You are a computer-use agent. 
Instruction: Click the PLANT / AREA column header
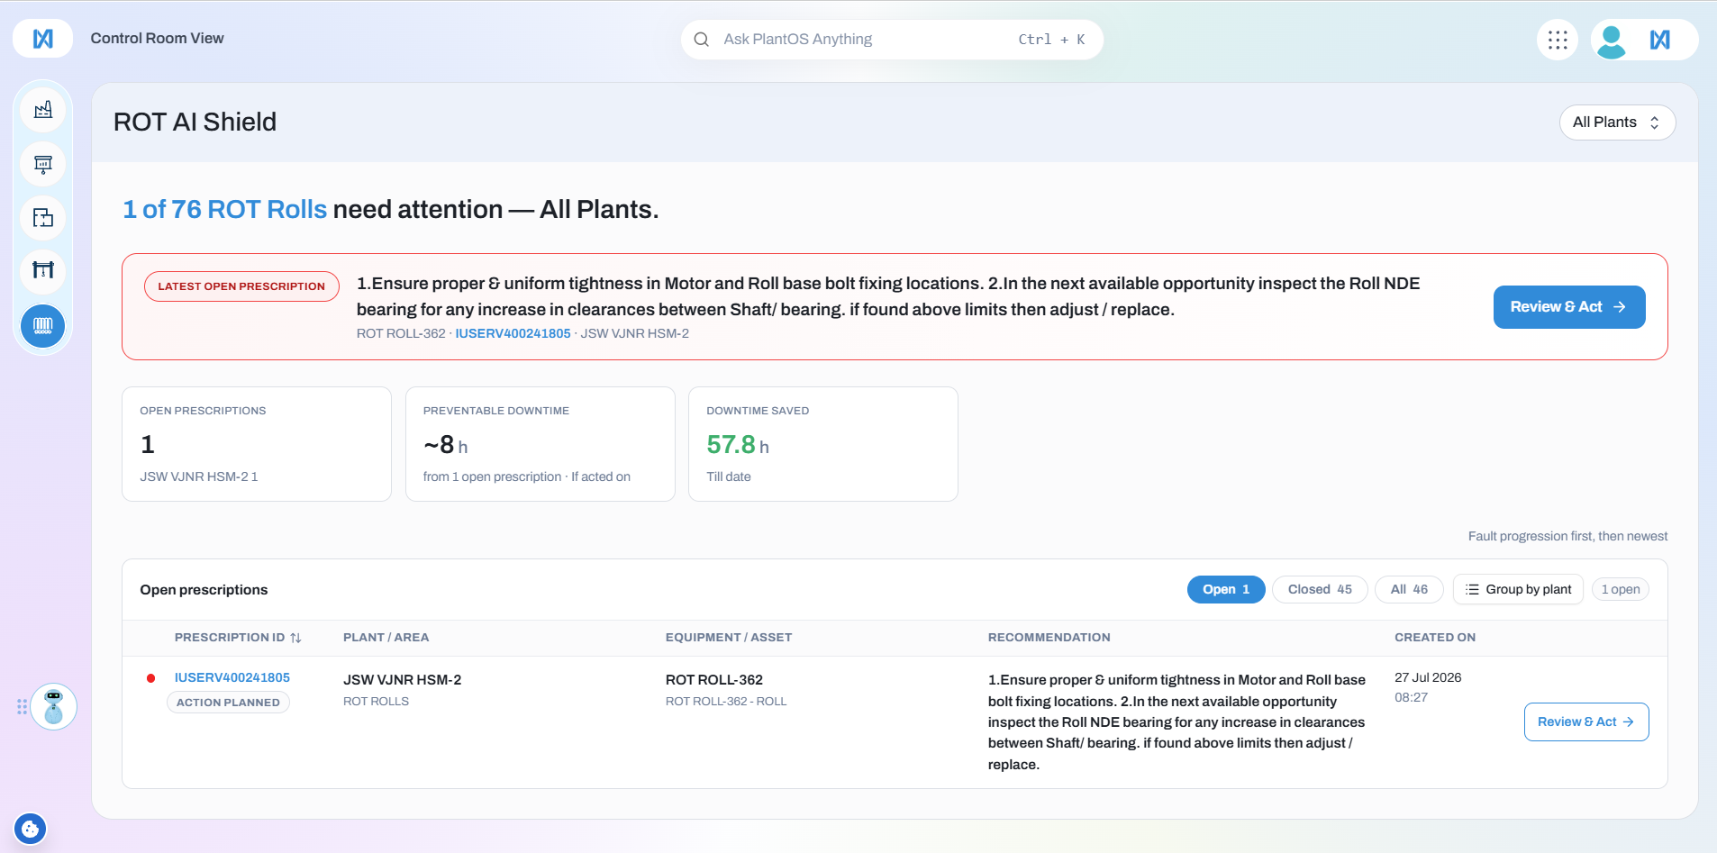(386, 638)
